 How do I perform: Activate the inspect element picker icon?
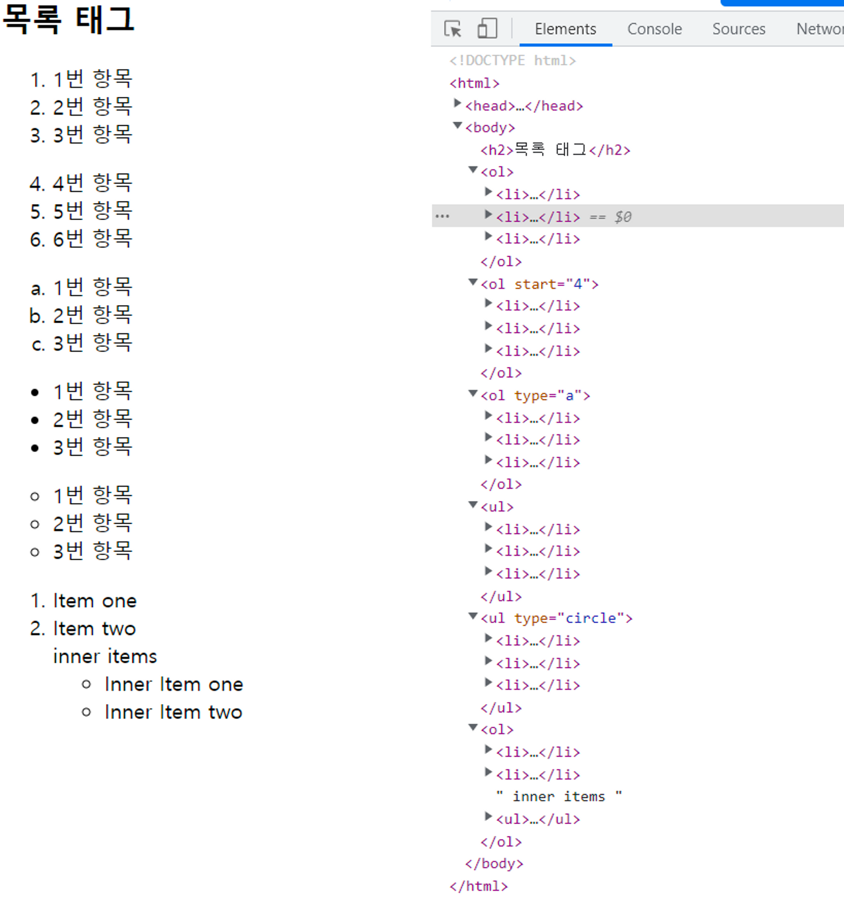point(453,29)
